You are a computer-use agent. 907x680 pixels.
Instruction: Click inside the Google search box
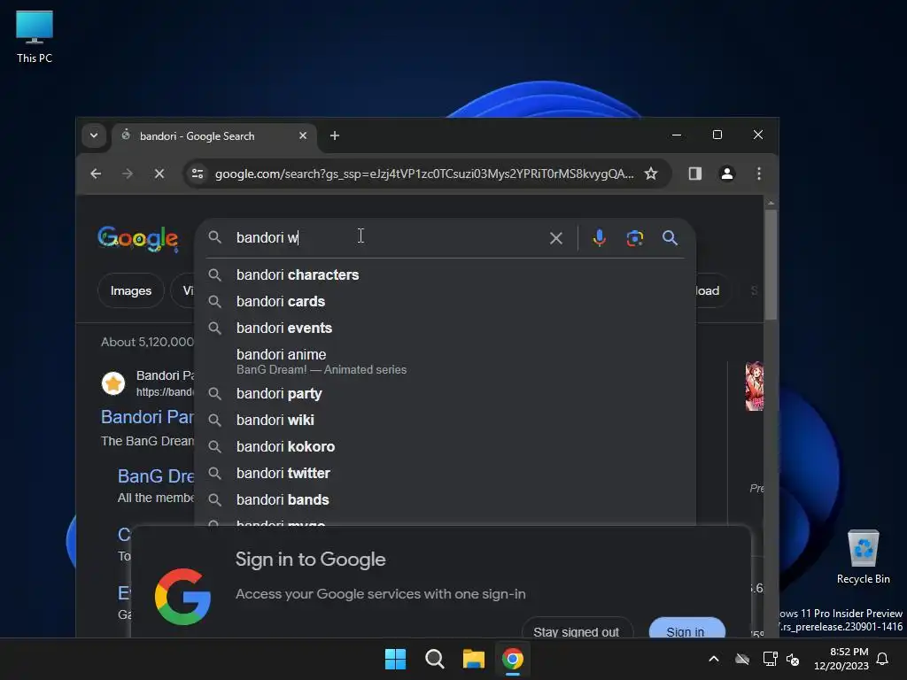(388, 237)
